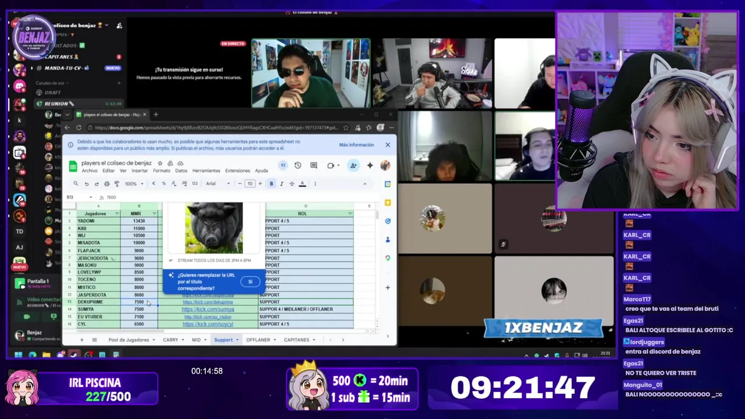Click the blue share people button
This screenshot has width=745, height=419.
(353, 165)
